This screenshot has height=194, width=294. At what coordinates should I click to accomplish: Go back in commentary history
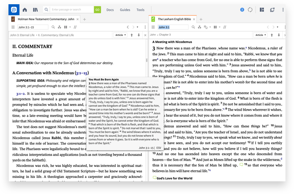(x=128, y=27)
